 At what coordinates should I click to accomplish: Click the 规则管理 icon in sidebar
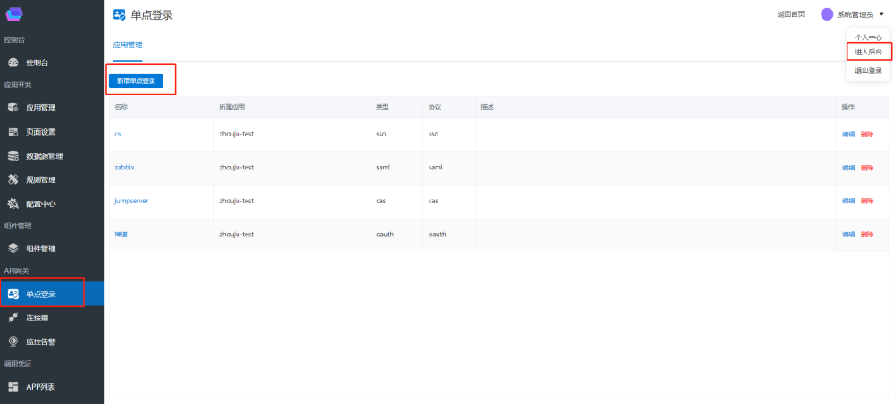tap(13, 179)
